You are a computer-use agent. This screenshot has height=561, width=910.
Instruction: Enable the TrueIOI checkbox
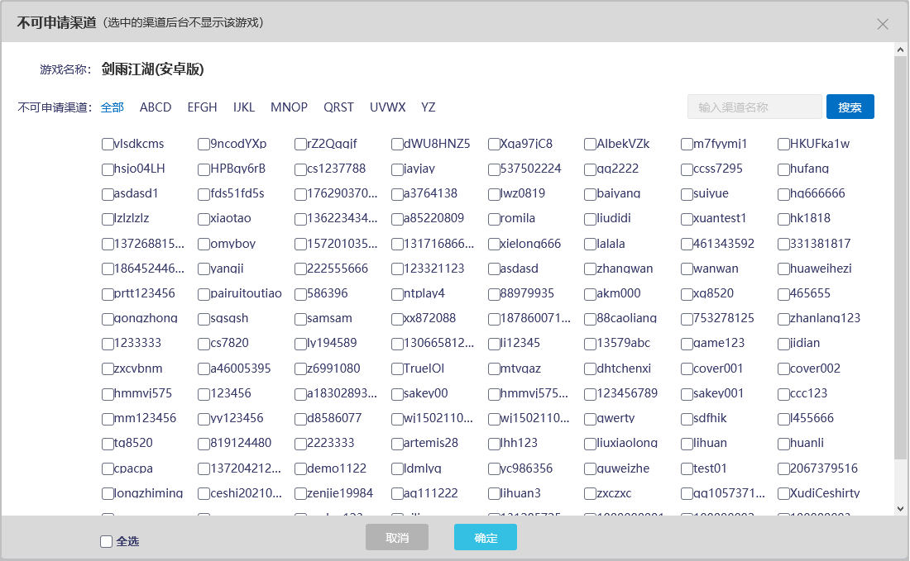pyautogui.click(x=397, y=369)
